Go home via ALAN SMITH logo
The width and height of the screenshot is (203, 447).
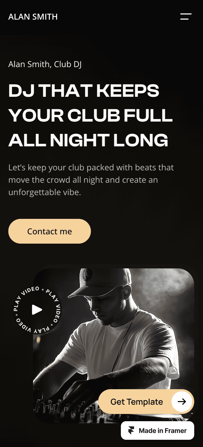click(x=33, y=17)
